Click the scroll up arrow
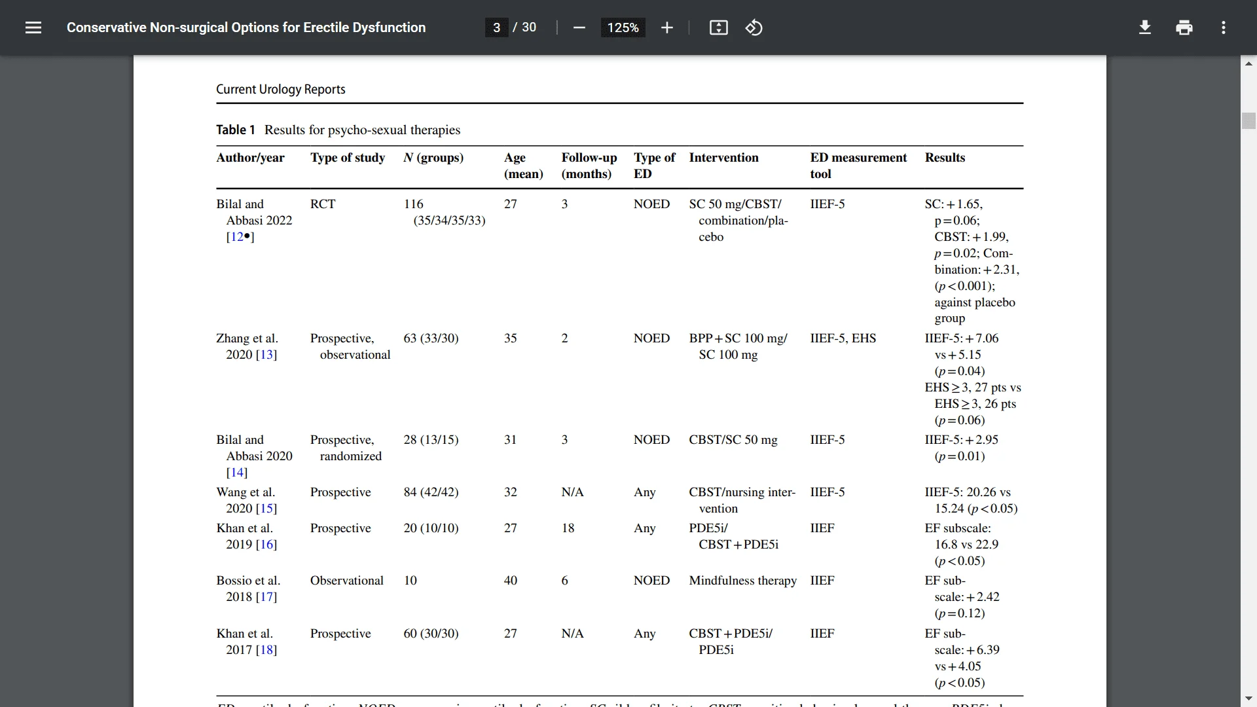The width and height of the screenshot is (1257, 707). click(1248, 63)
